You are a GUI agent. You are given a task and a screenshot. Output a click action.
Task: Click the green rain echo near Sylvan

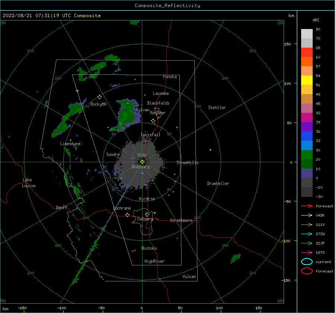tap(127, 114)
